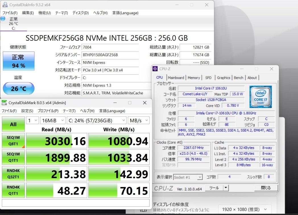Click the 142.99 random write result
The height and width of the screenshot is (215, 298).
[119, 174]
